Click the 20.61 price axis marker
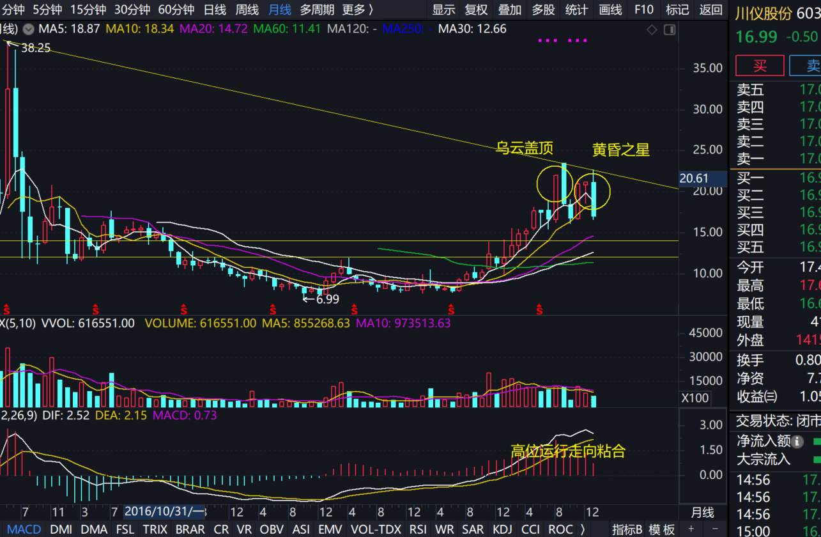This screenshot has height=537, width=821. coord(702,179)
